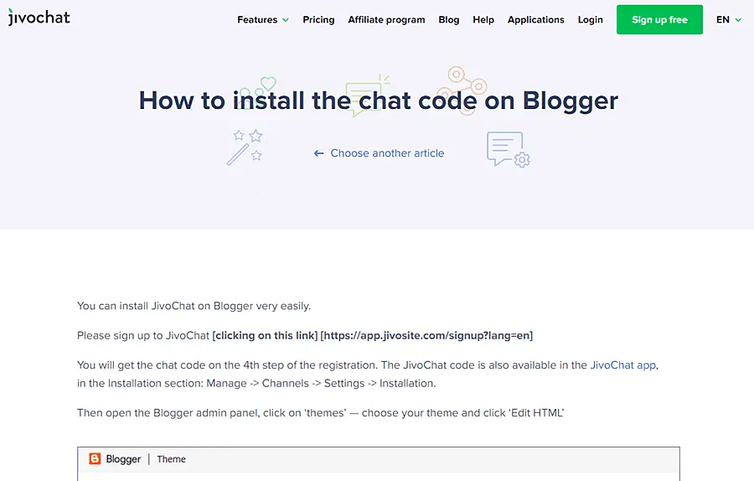Click the magic wand with stars illustration

[245, 147]
